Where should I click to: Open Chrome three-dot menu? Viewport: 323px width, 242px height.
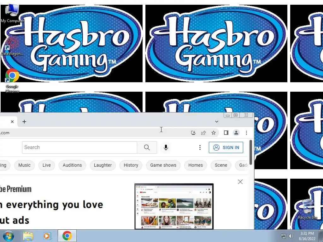(246, 133)
